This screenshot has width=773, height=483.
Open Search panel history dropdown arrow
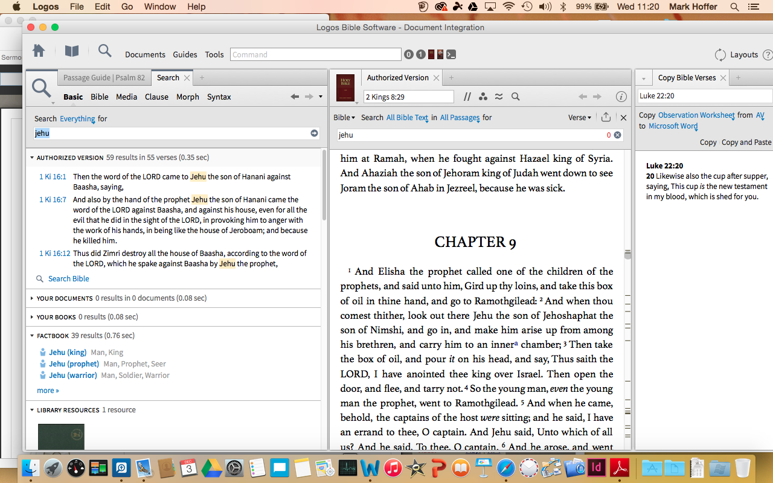(321, 97)
